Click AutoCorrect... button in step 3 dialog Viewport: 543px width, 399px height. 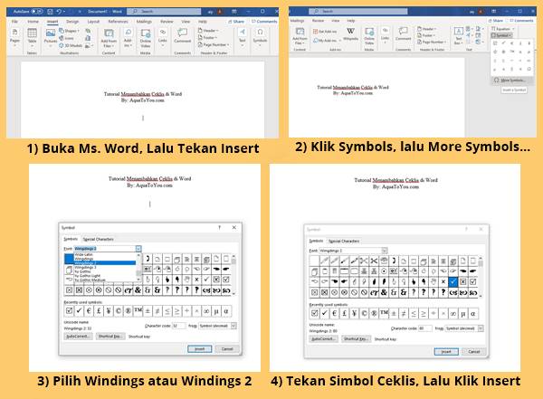click(78, 337)
